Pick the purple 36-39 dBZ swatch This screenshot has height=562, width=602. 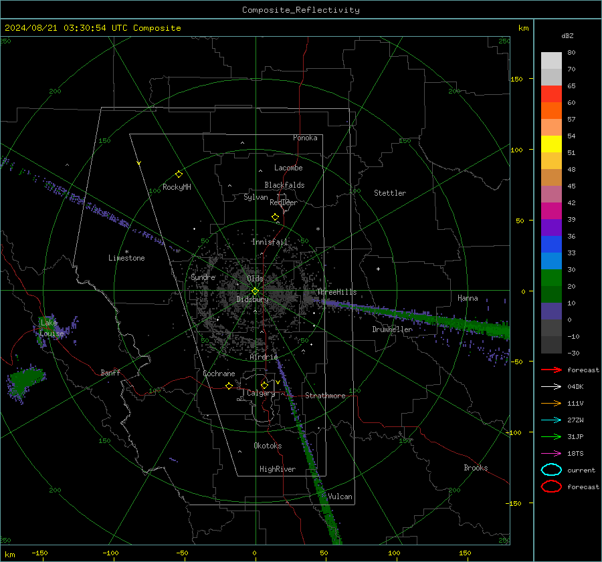[x=551, y=228]
